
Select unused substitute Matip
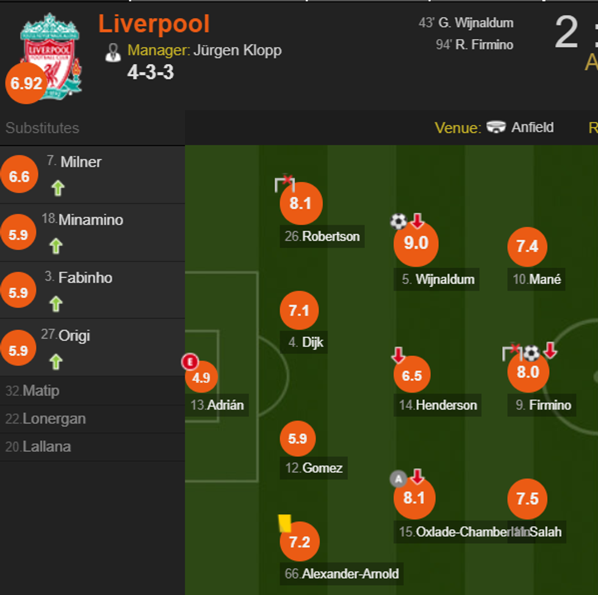tap(41, 391)
